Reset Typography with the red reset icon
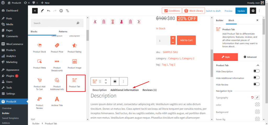268x125 pixels. (252, 98)
